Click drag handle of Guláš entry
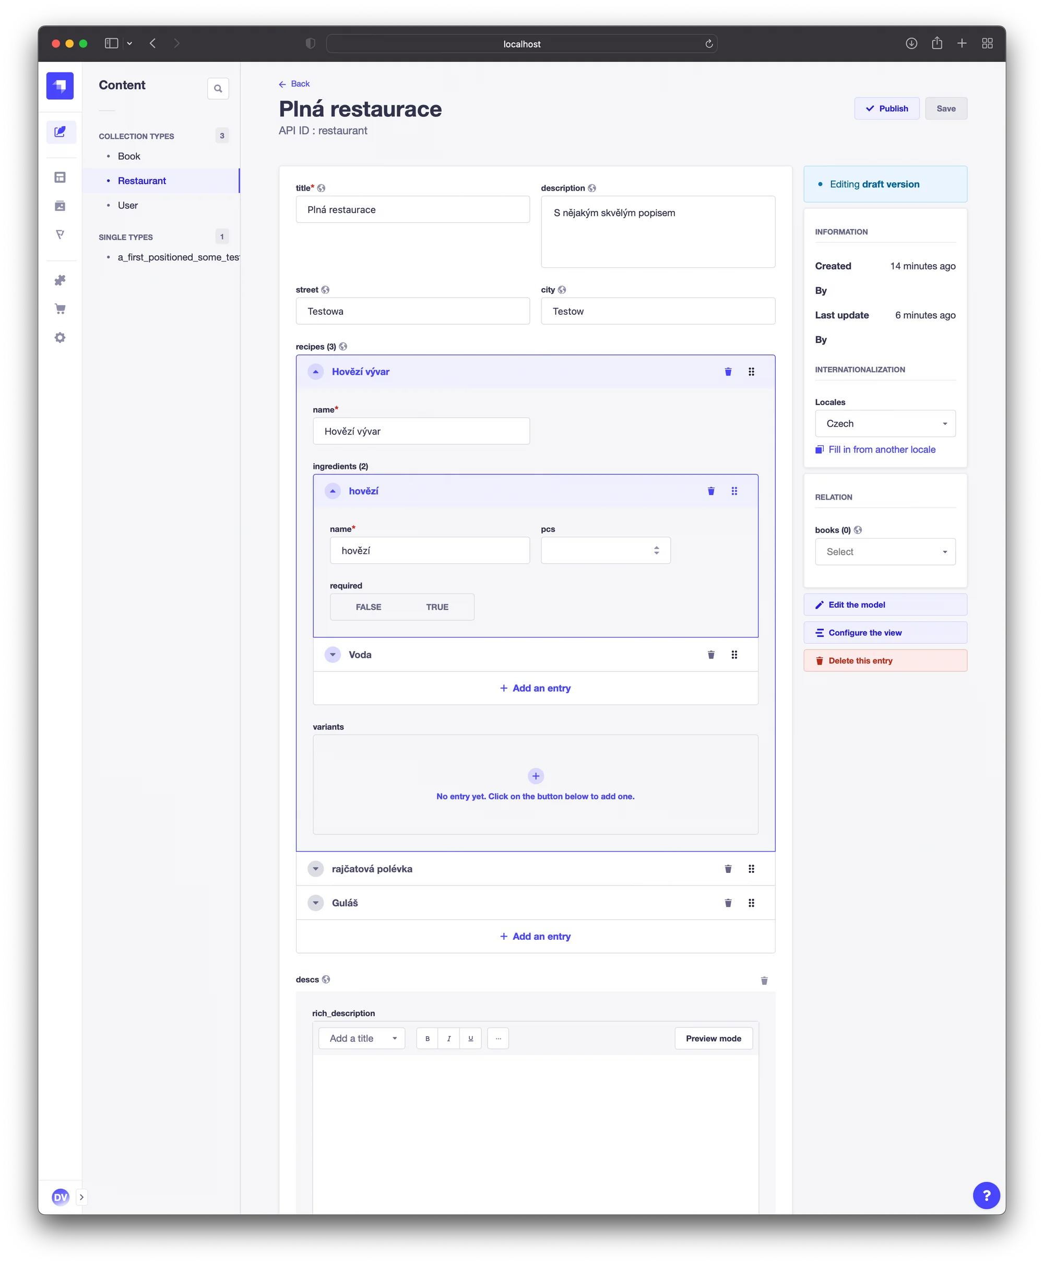Screen dimensions: 1044x1265 751,903
